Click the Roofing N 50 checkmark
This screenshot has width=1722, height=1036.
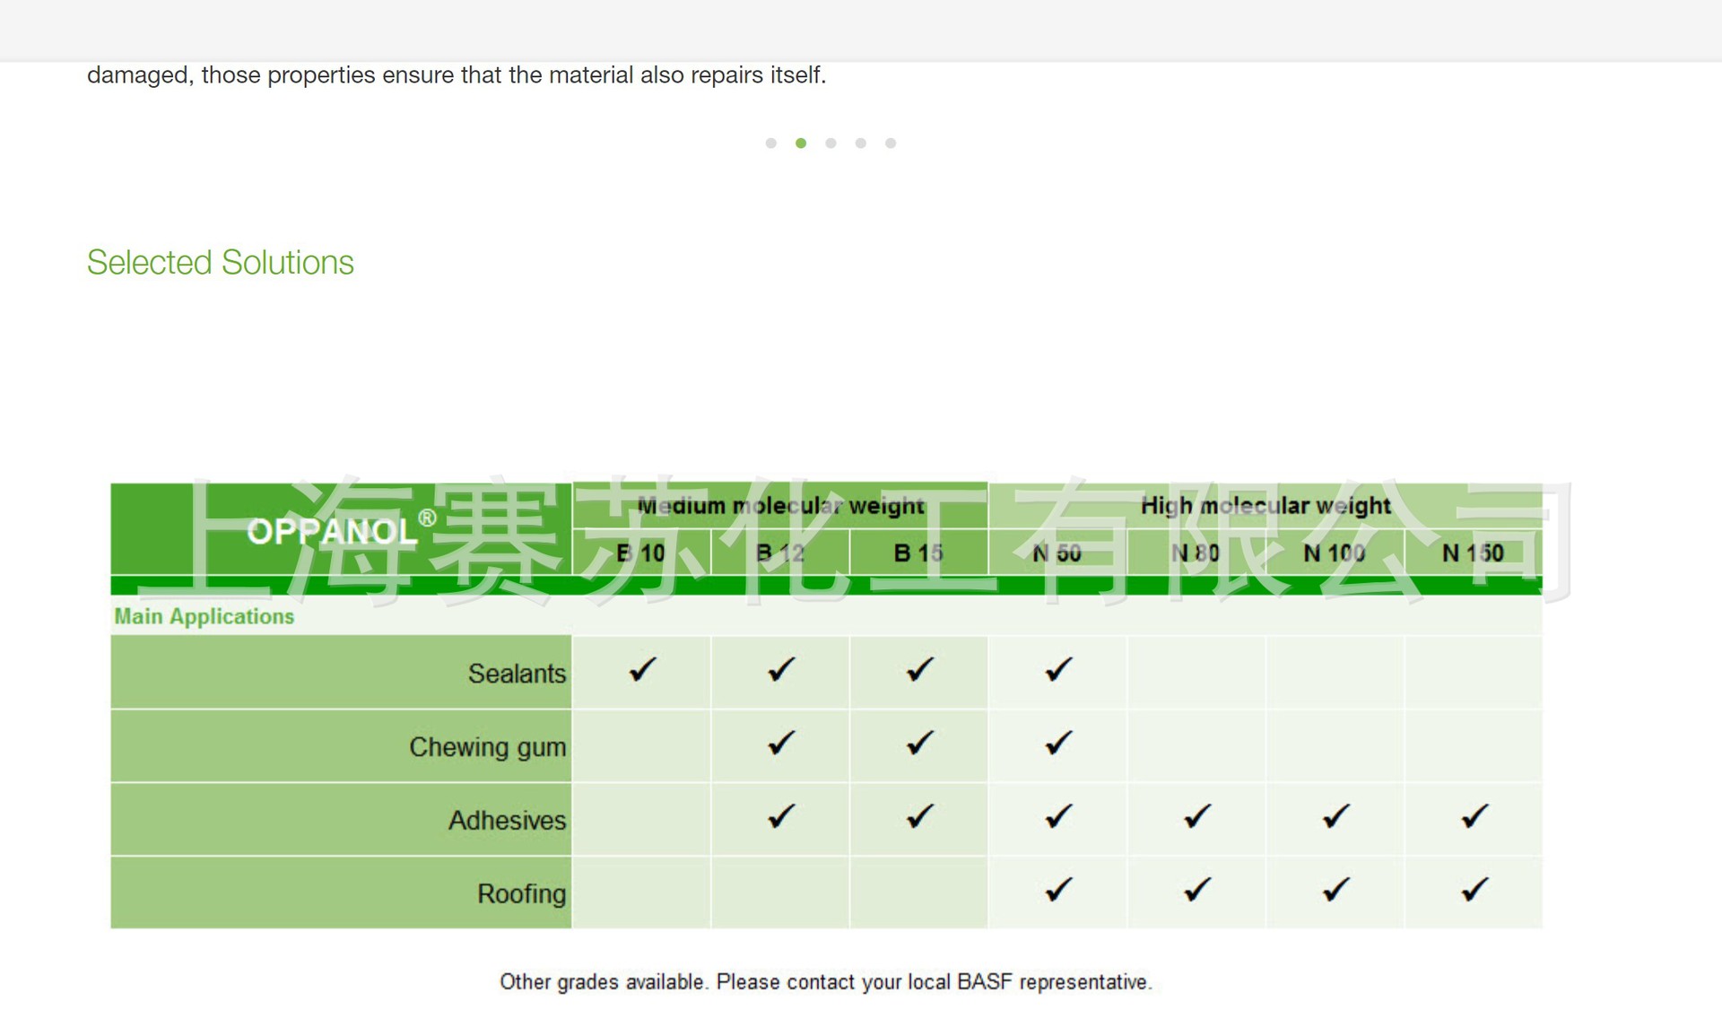coord(1058,890)
